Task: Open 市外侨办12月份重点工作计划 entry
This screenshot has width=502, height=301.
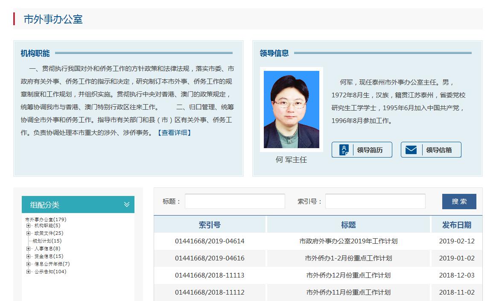Action: (x=348, y=275)
